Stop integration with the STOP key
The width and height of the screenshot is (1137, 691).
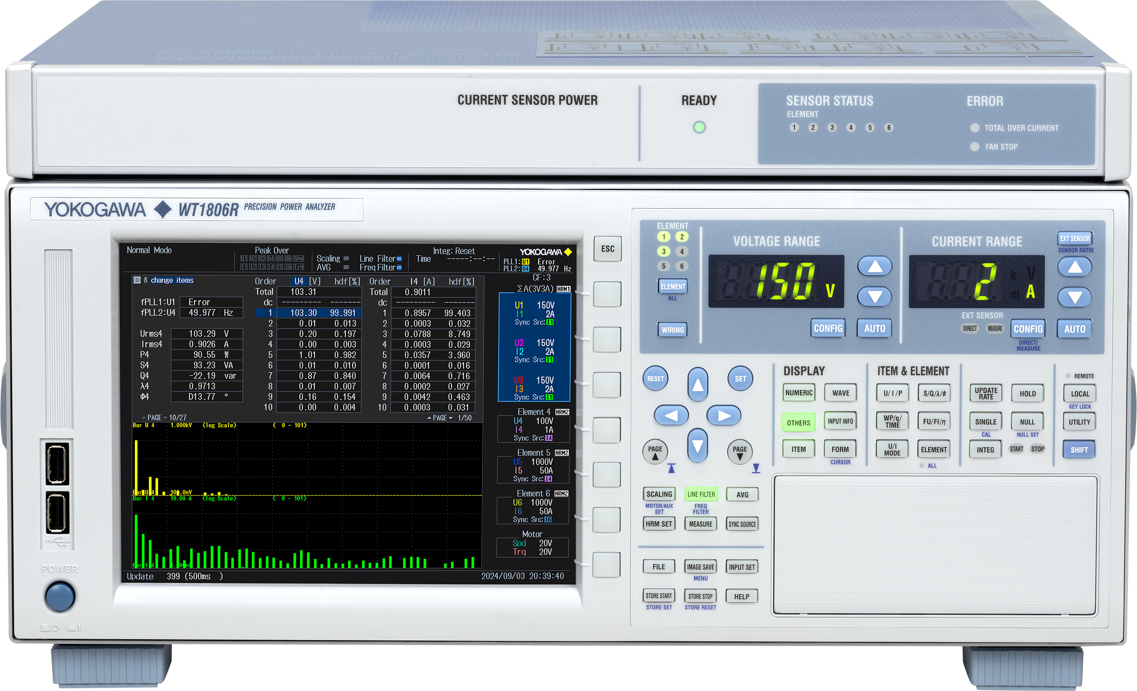click(1038, 449)
